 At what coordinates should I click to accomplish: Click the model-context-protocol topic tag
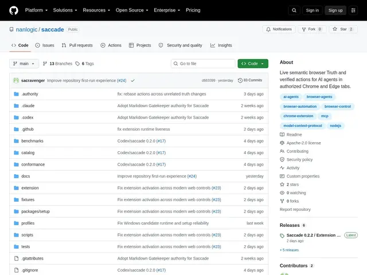click(303, 126)
